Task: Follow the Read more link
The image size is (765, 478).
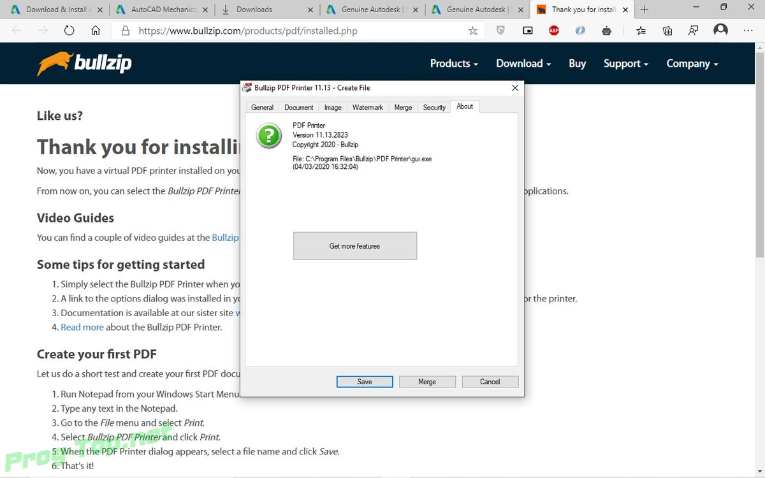Action: pyautogui.click(x=82, y=327)
